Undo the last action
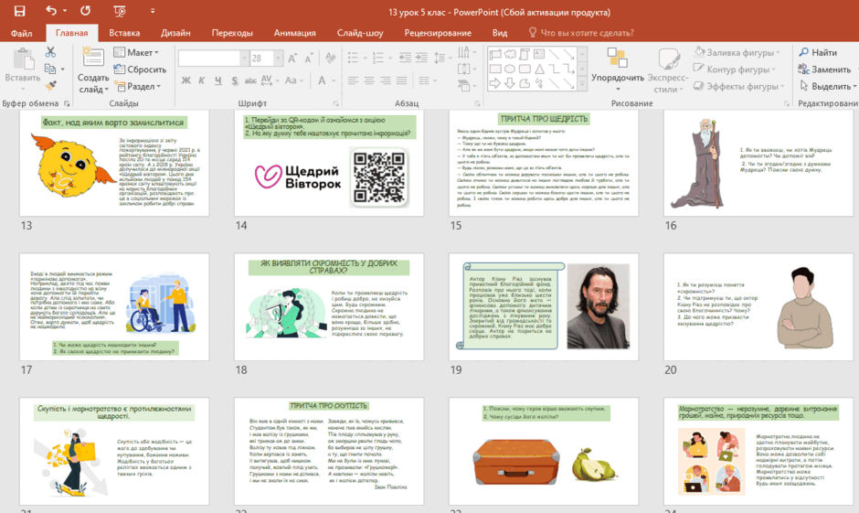The image size is (859, 513). [51, 10]
